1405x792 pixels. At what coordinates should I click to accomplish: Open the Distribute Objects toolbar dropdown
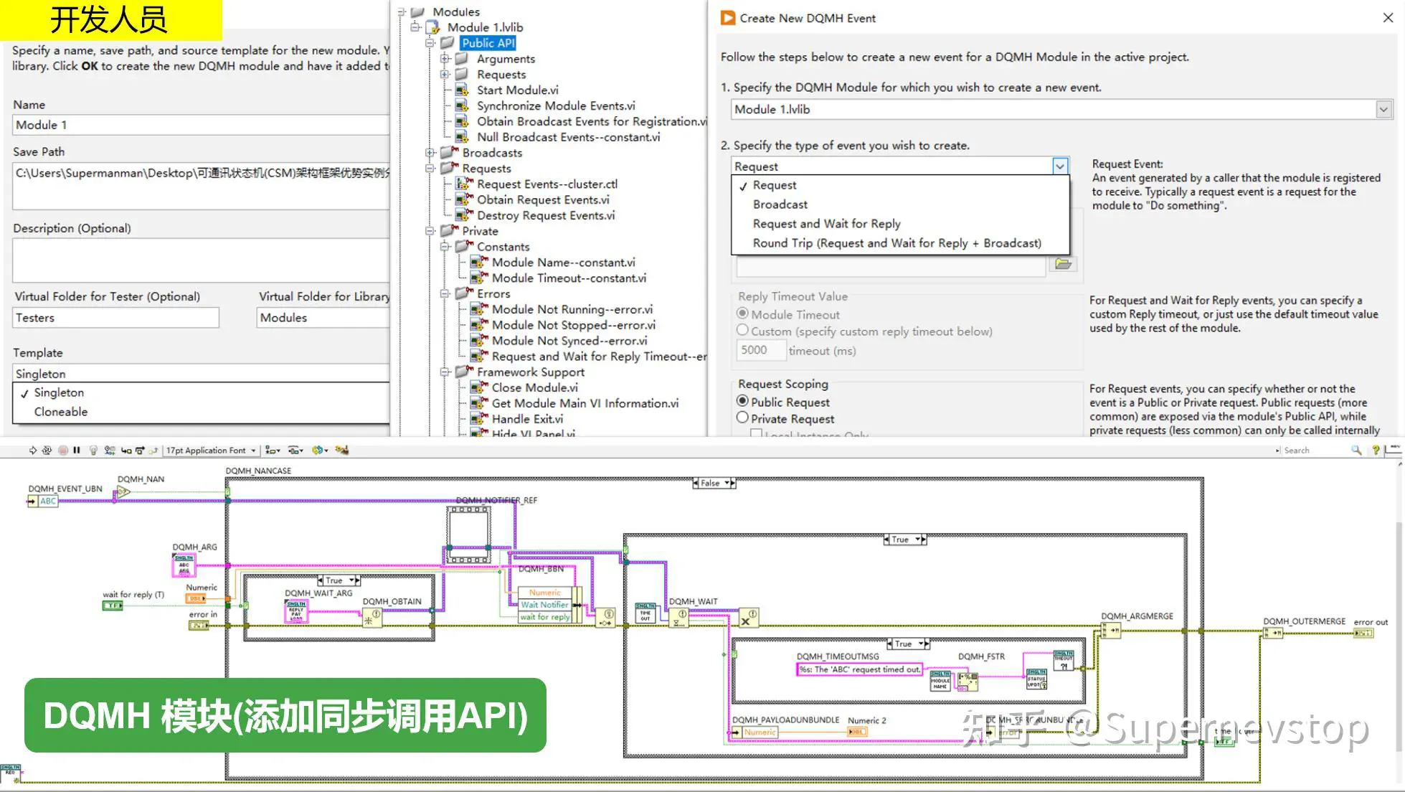[295, 451]
